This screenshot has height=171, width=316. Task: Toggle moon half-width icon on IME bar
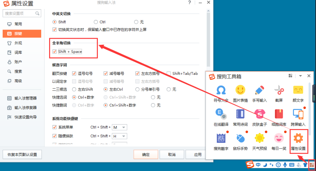265,165
